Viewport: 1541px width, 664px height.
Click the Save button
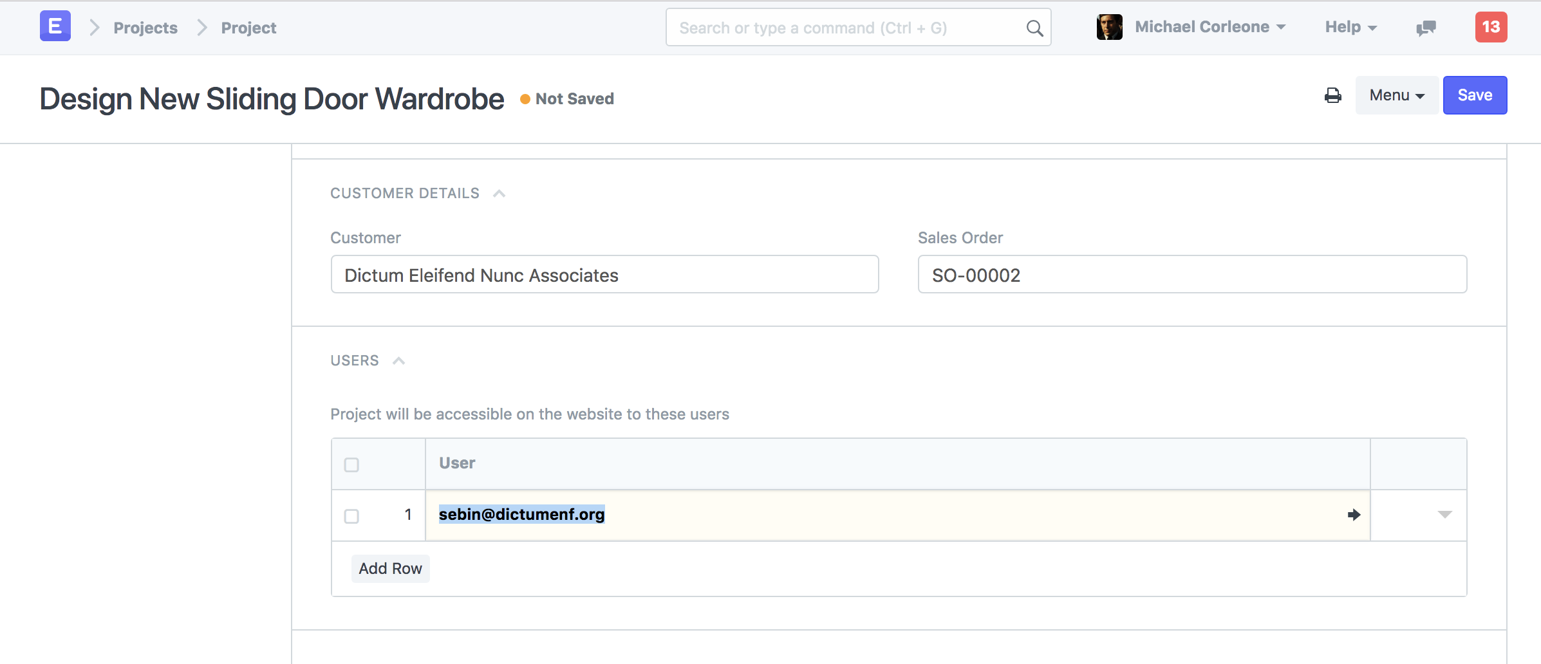tap(1474, 95)
